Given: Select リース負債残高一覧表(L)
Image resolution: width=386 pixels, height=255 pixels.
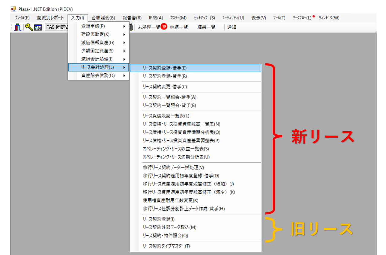Looking at the screenshot, I should pyautogui.click(x=196, y=116).
